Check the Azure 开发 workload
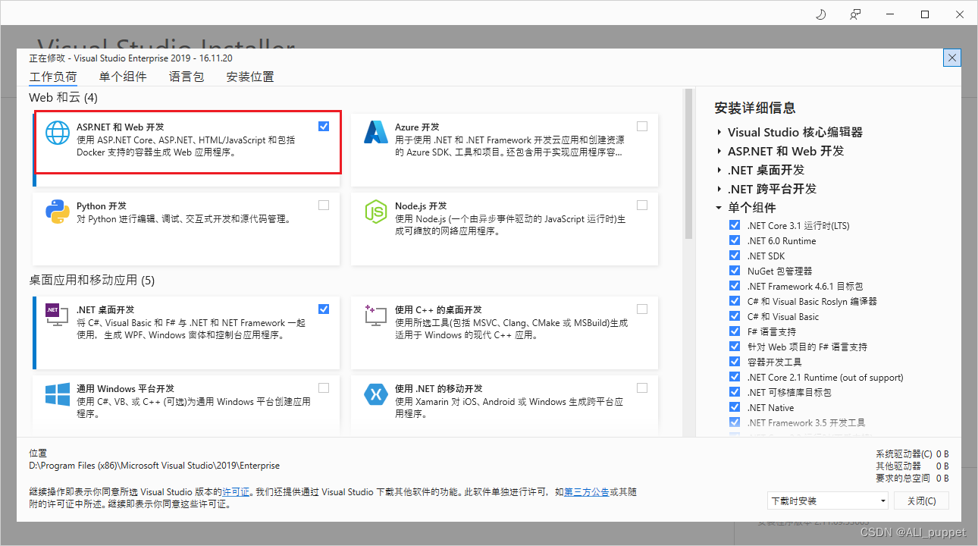978x546 pixels. tap(642, 127)
